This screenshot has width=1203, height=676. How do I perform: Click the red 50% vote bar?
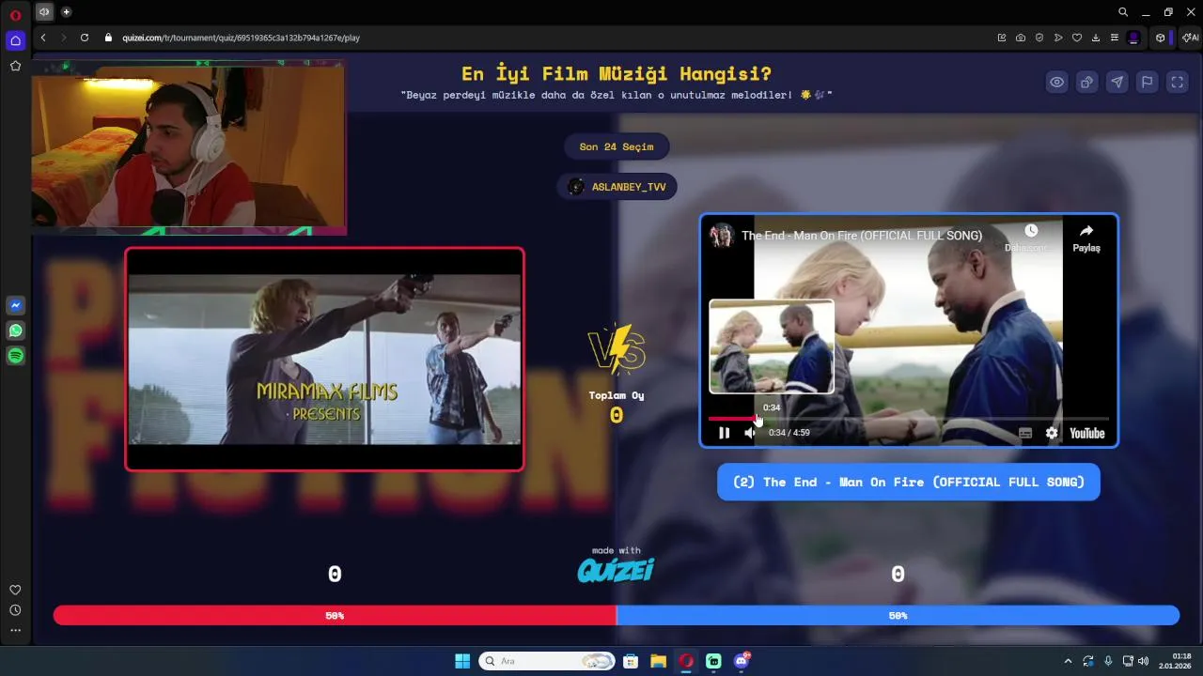pyautogui.click(x=335, y=615)
